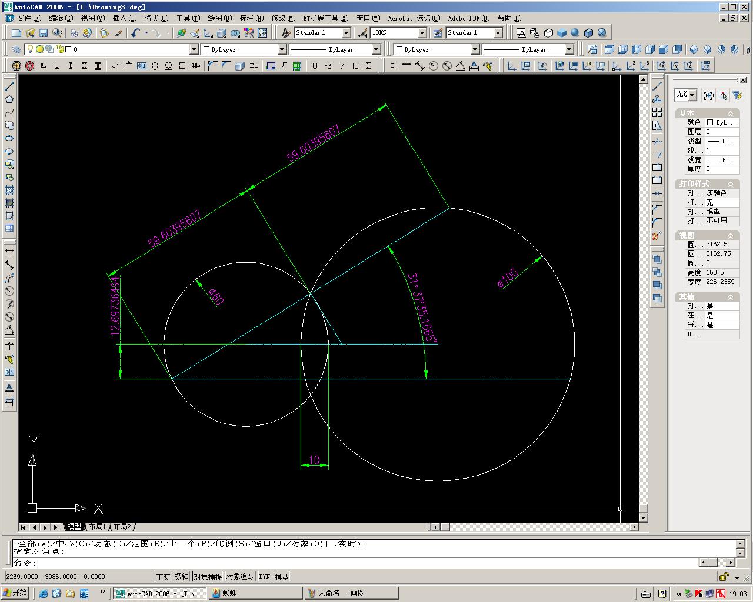
Task: Open the 编辑(E) menu
Action: [61, 18]
